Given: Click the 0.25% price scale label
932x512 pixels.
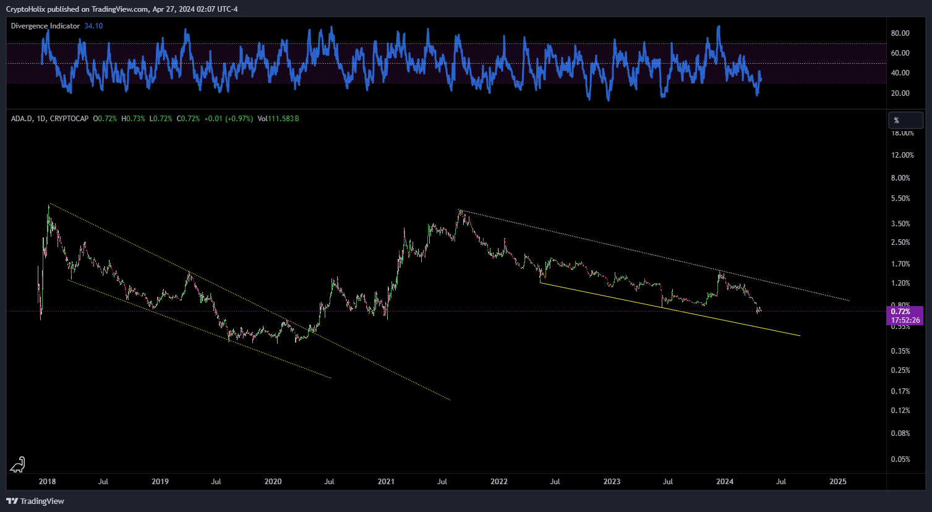Looking at the screenshot, I should [x=900, y=370].
